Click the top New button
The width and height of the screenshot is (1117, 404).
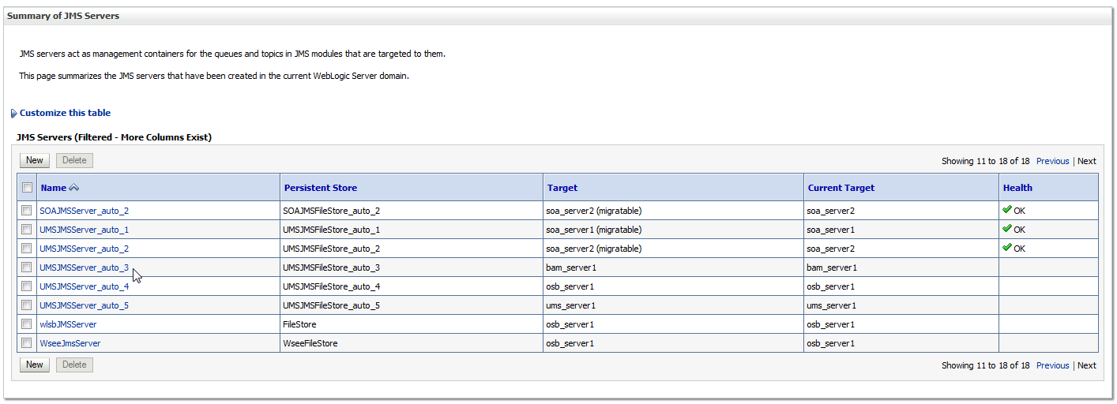35,160
